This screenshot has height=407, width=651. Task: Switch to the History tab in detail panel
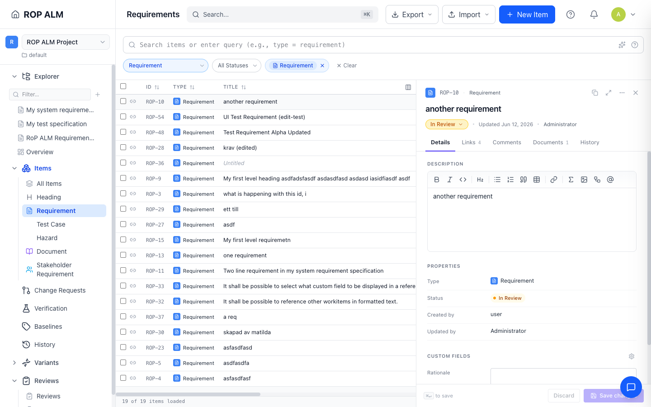[590, 142]
